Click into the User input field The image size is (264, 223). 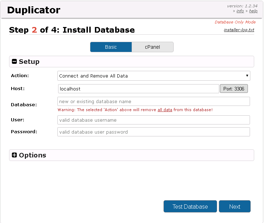tap(154, 120)
